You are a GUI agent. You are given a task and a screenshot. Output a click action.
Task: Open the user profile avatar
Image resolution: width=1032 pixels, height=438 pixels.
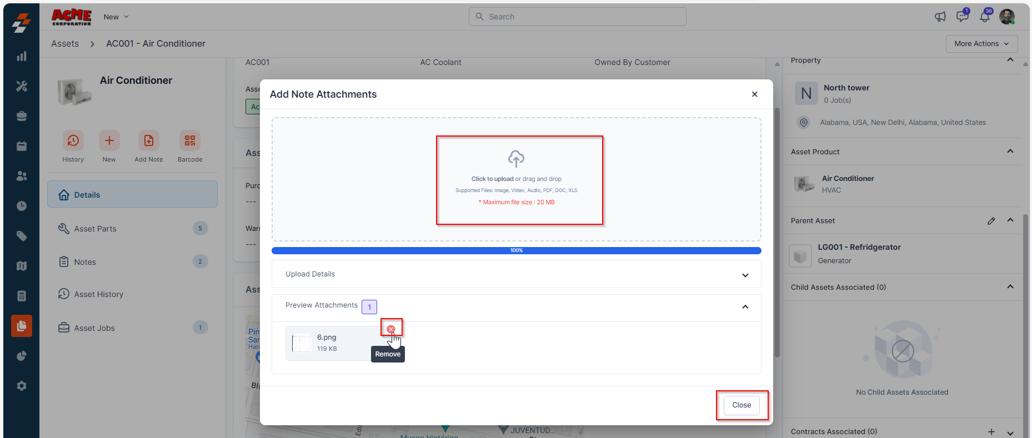[1007, 17]
